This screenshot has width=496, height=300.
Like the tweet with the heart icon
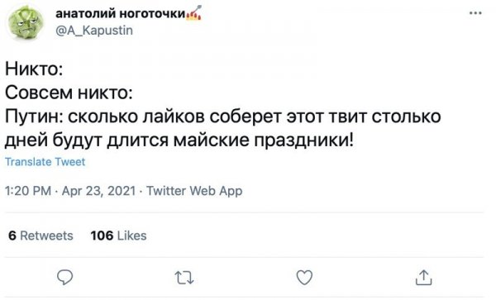pos(304,278)
